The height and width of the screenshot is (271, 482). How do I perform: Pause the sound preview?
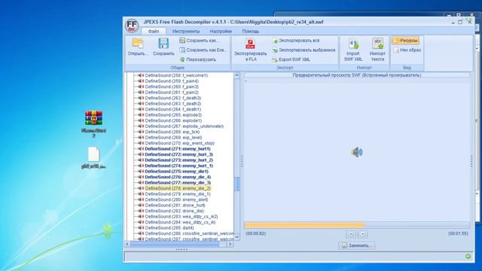coord(351,234)
